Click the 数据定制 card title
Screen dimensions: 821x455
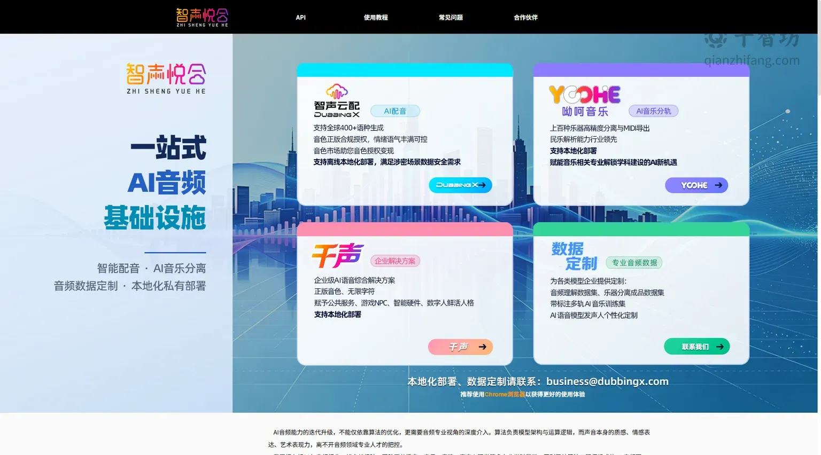point(574,256)
